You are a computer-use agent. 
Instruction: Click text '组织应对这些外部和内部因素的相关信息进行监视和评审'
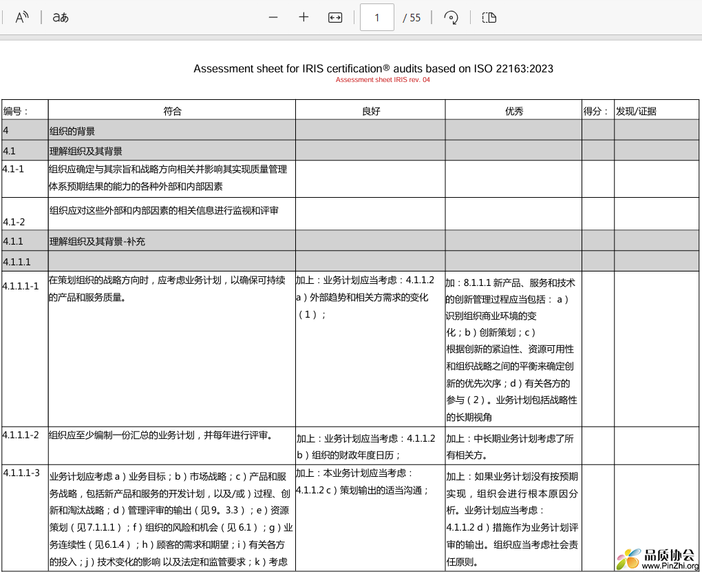pos(164,211)
